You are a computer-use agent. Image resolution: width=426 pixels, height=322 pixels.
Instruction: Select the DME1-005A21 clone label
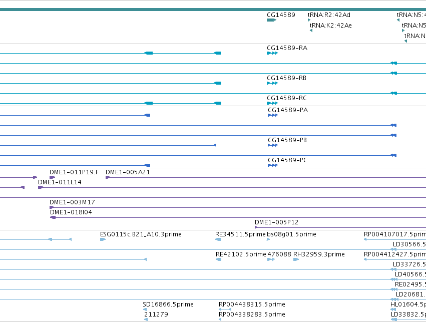[128, 172]
